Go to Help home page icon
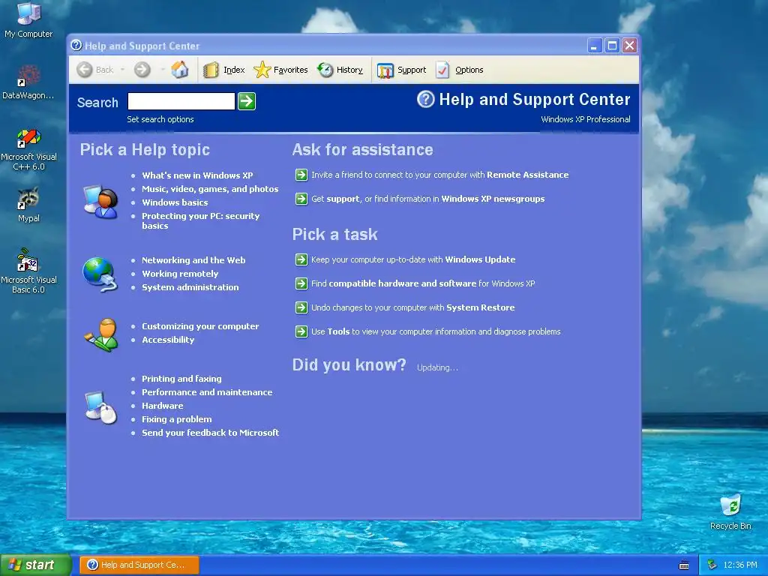768x576 pixels. pos(180,70)
